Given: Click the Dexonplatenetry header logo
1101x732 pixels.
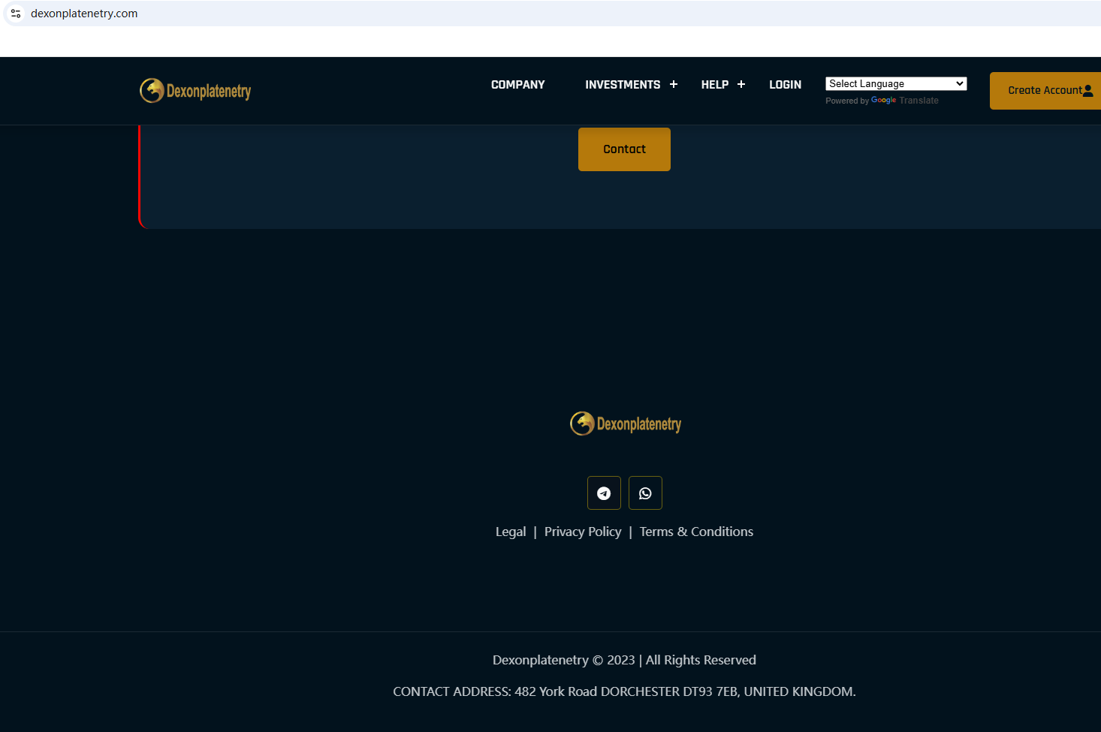Looking at the screenshot, I should (195, 91).
